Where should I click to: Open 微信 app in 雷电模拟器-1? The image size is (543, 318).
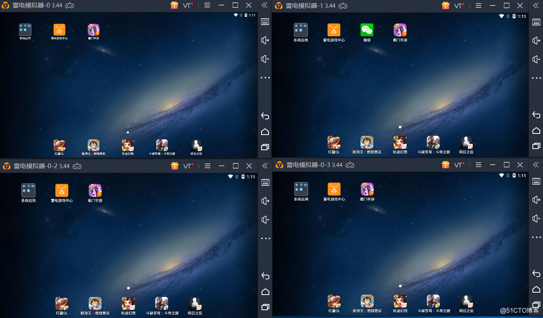(x=367, y=30)
